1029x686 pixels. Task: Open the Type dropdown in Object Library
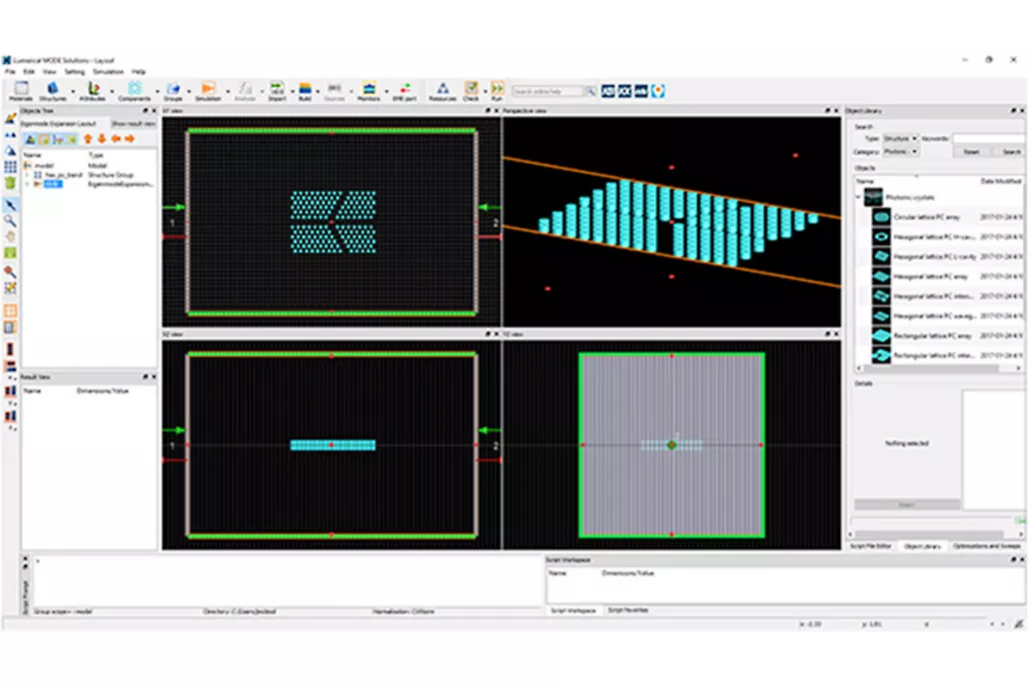pos(900,139)
